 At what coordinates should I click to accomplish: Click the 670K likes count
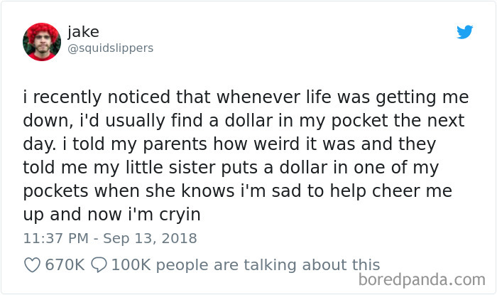click(x=65, y=264)
